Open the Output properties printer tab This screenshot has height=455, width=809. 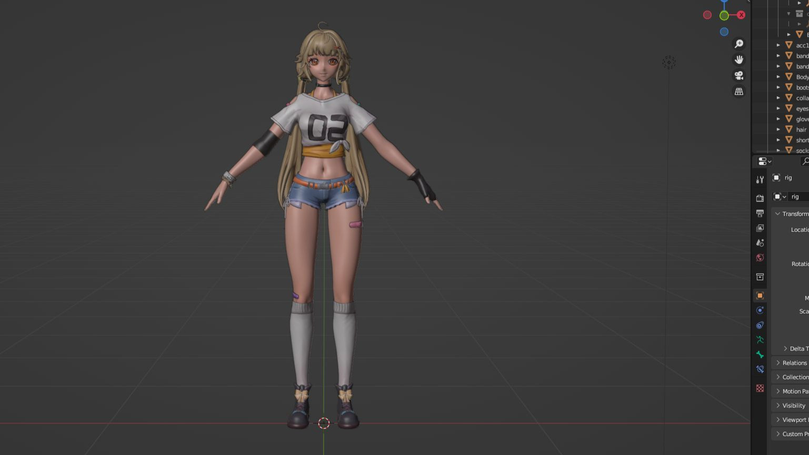(x=760, y=213)
